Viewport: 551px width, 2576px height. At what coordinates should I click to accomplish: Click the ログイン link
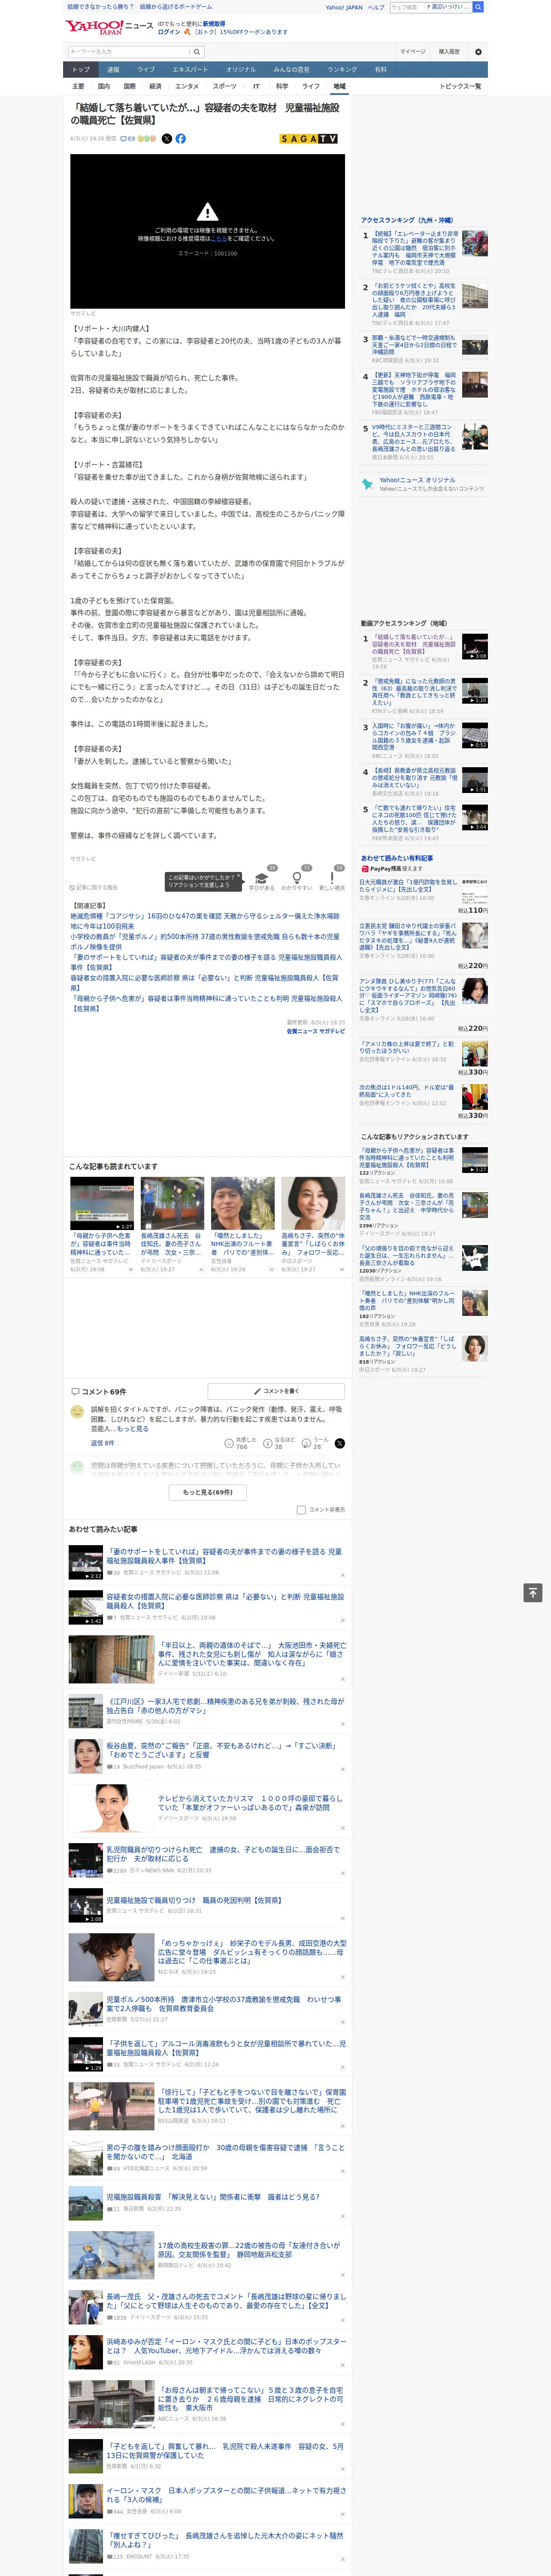169,32
